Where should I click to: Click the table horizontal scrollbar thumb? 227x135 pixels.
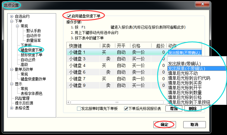tap(117, 102)
